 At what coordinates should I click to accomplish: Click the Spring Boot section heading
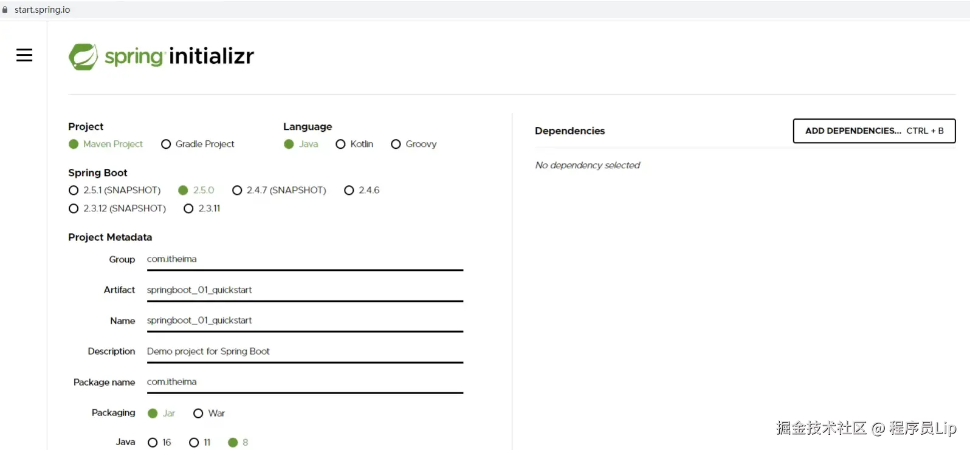[x=98, y=172]
